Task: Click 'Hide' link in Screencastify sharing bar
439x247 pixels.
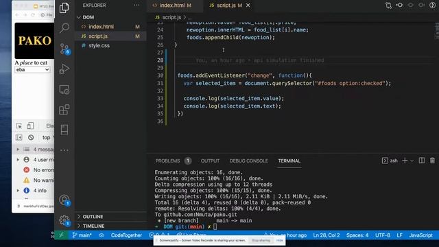Action: click(280, 240)
